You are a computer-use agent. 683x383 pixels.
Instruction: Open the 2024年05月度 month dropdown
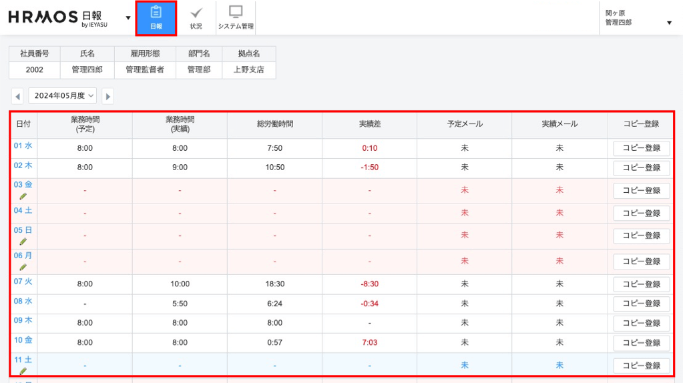(x=63, y=96)
